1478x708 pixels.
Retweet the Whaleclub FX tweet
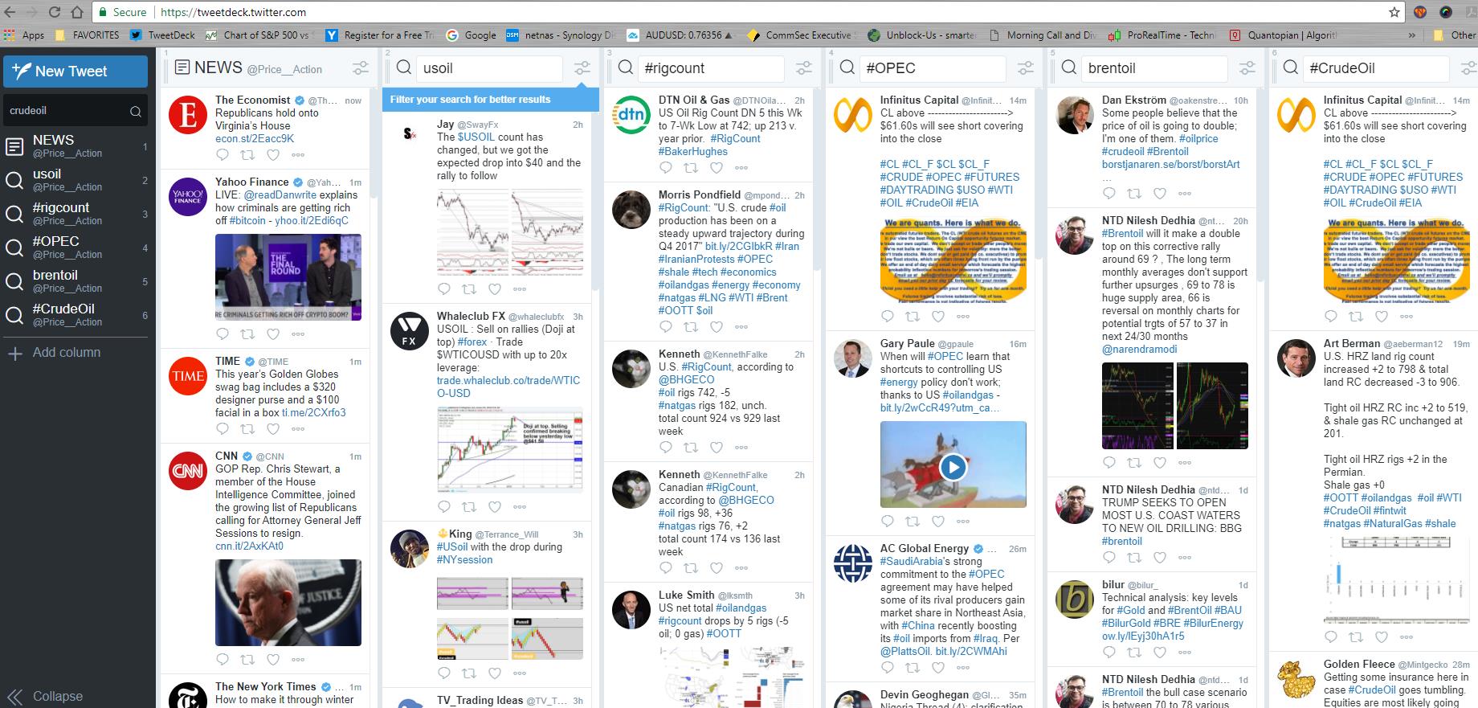coord(470,506)
